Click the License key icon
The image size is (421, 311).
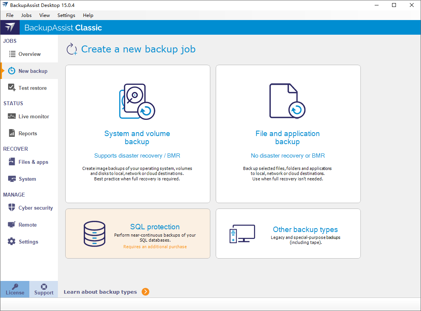coord(15,287)
